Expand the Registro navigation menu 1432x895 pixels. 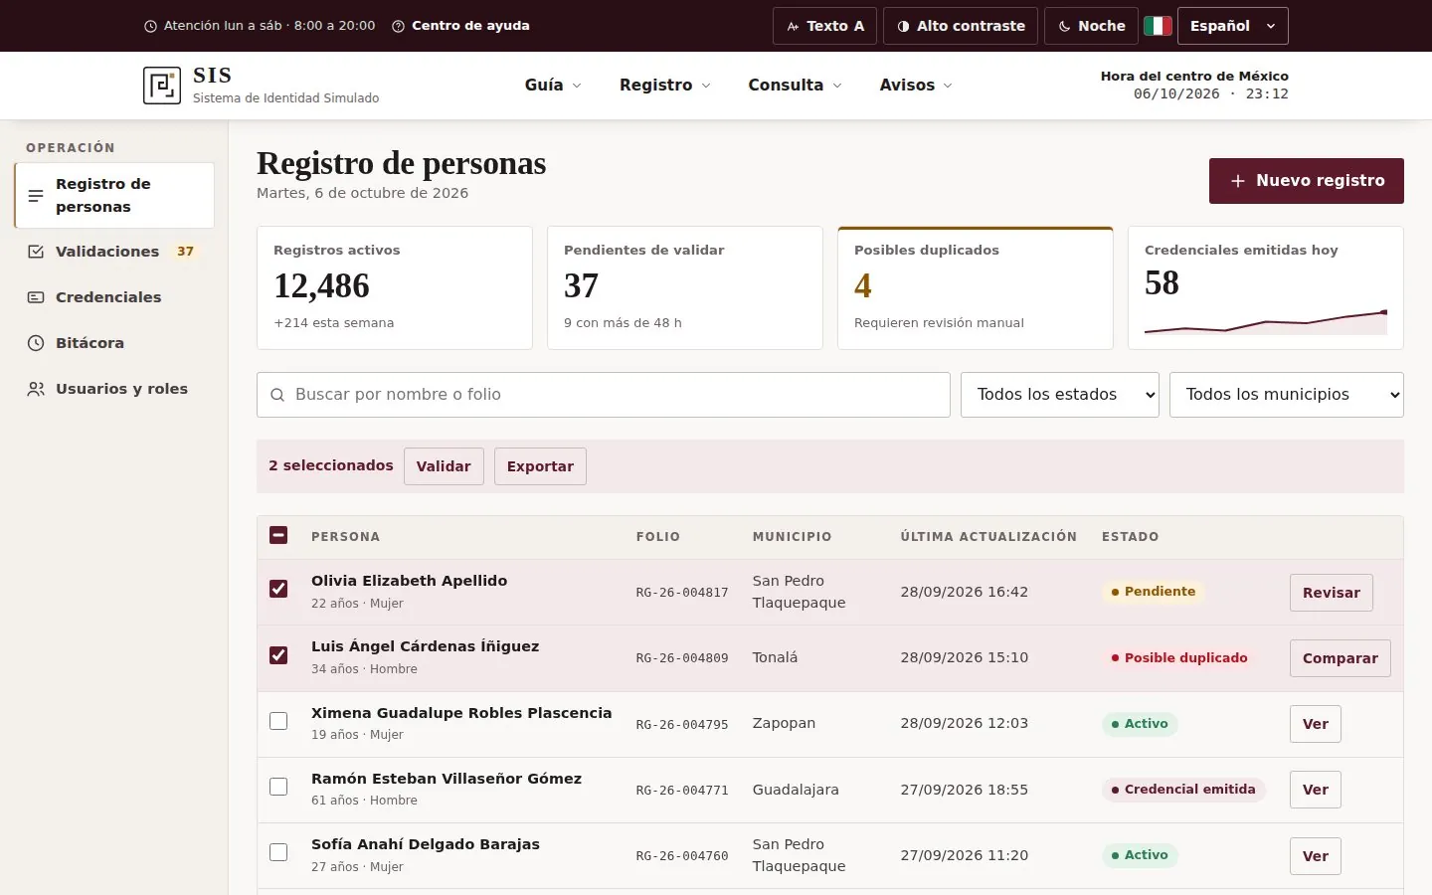pyautogui.click(x=664, y=86)
